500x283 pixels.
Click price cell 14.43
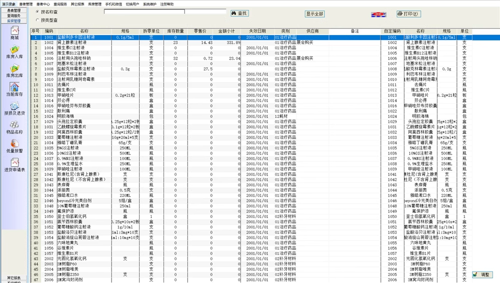(200, 43)
